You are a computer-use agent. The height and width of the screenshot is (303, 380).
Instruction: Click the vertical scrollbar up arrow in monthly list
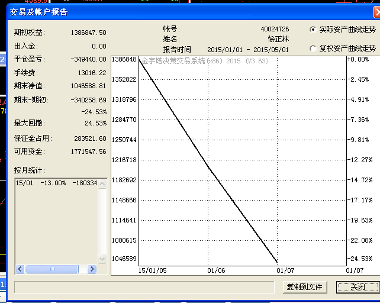point(103,184)
